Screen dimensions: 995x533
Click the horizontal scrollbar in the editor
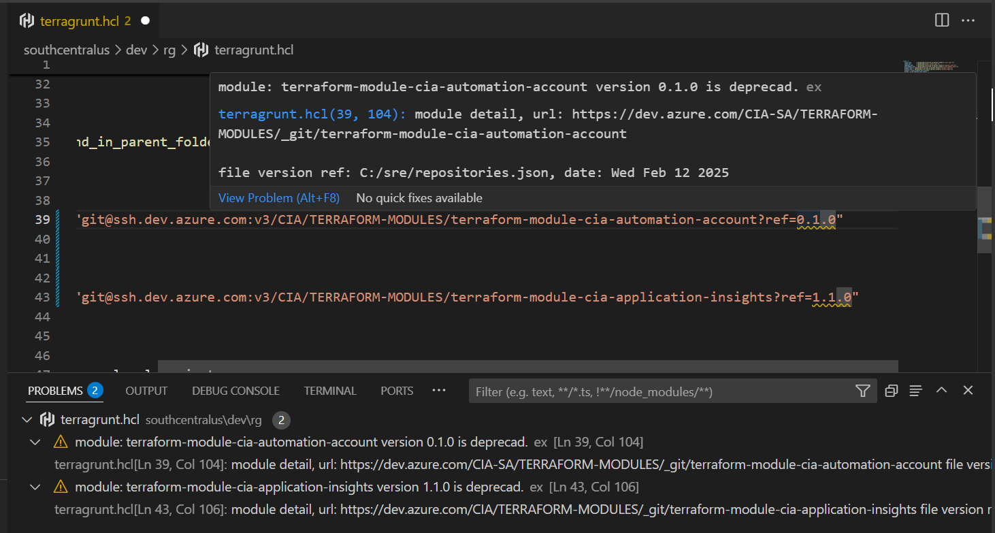point(527,367)
